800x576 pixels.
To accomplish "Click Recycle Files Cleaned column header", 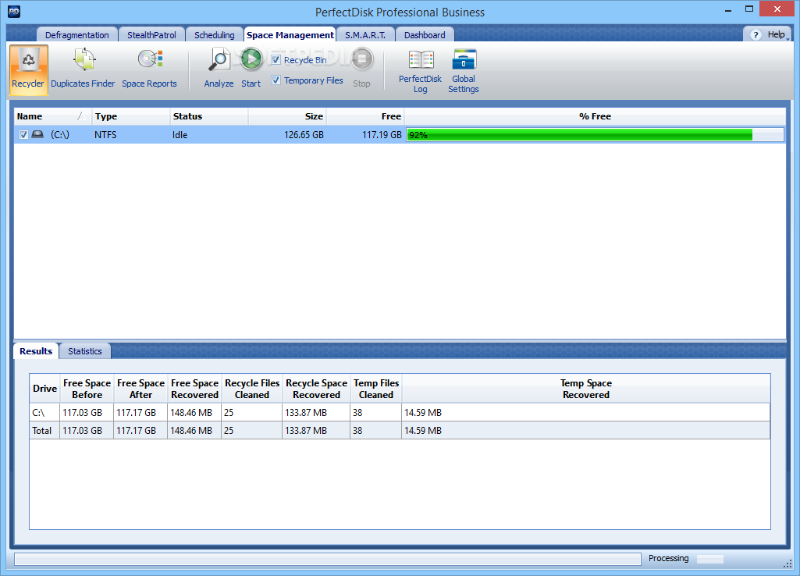I will (x=252, y=388).
